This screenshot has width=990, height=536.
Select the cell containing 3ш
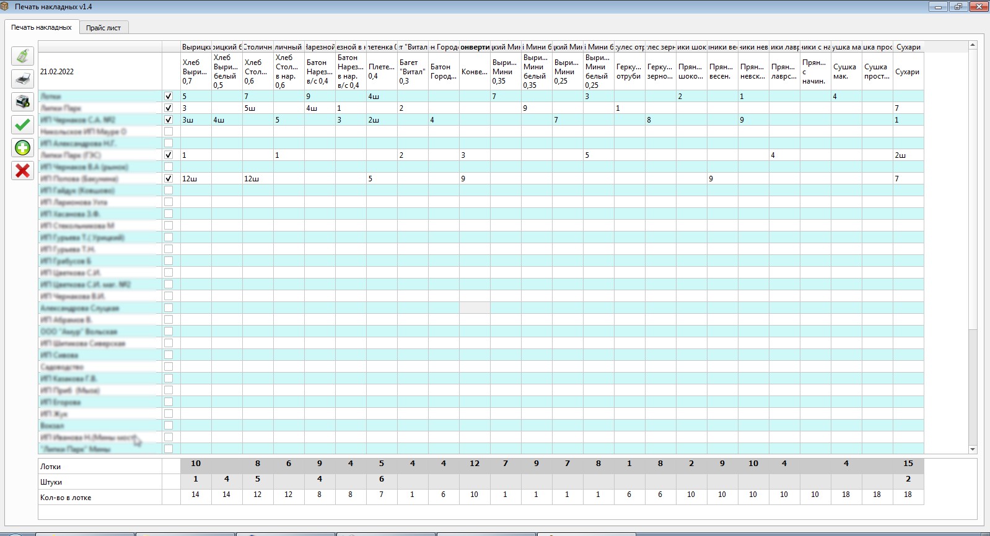(x=196, y=120)
